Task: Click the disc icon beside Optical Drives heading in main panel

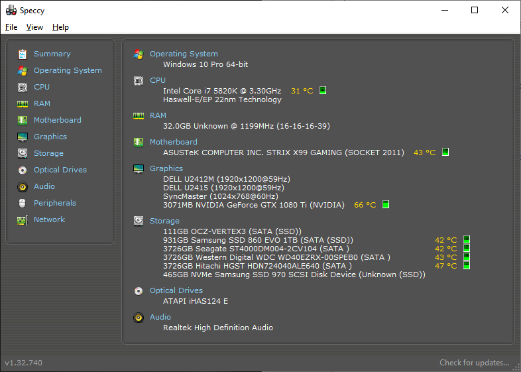Action: [139, 291]
